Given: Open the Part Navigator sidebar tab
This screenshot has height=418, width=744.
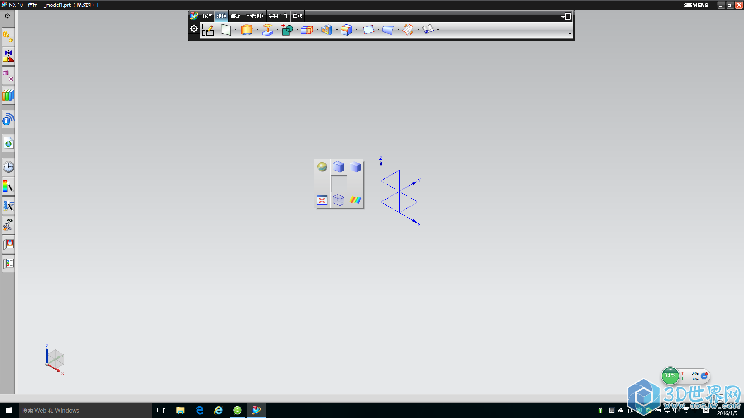Looking at the screenshot, I should tap(8, 76).
